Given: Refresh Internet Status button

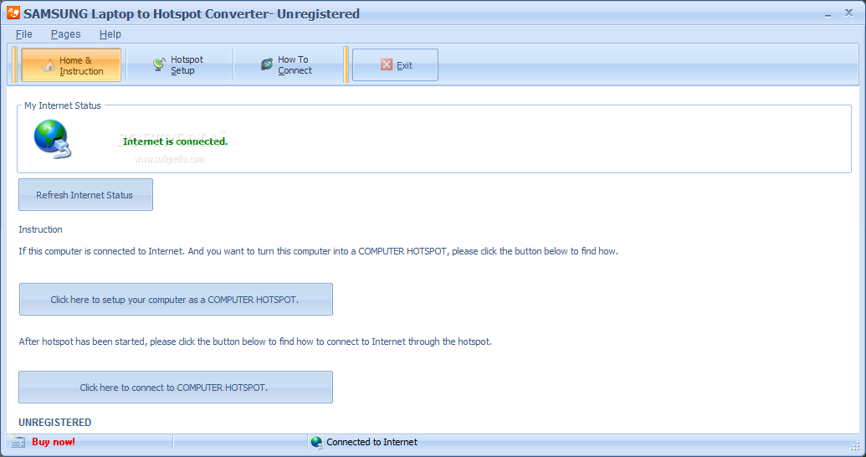Looking at the screenshot, I should coord(85,194).
